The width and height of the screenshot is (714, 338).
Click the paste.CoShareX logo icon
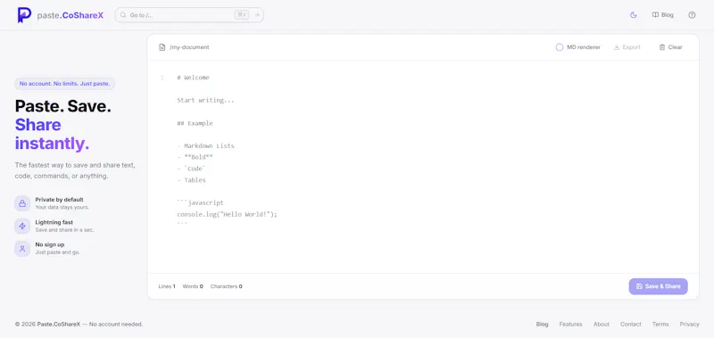point(25,15)
